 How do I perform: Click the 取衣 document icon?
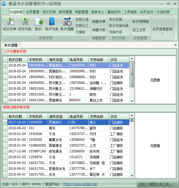pyautogui.click(x=38, y=22)
